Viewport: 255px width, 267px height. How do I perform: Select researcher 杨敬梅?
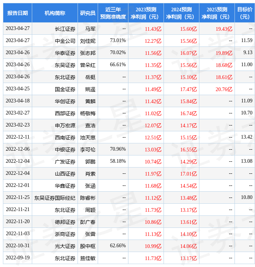[88, 113]
